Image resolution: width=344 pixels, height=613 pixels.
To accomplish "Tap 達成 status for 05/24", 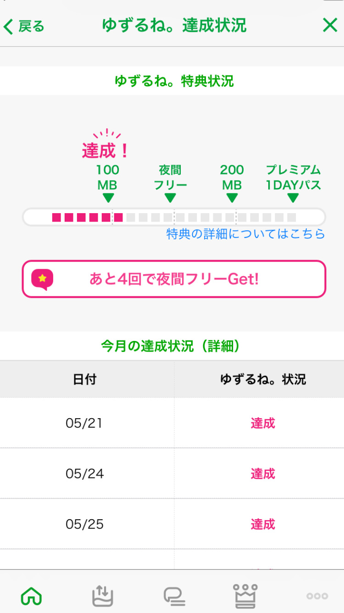I will tap(263, 473).
